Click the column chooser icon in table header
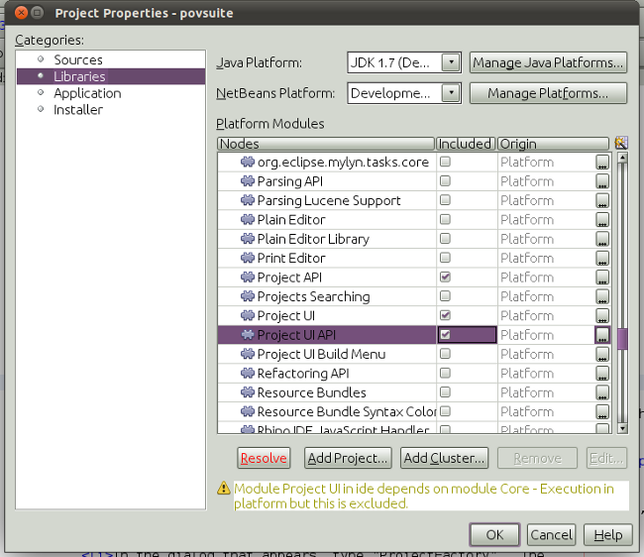Screen dimensions: 644x557 click(x=620, y=144)
